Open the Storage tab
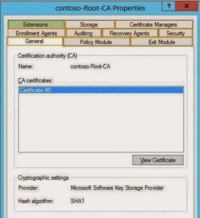This screenshot has height=218, width=200. [x=90, y=24]
